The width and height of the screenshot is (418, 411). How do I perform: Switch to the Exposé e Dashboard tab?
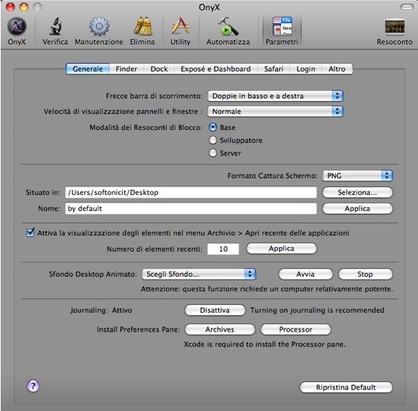coord(215,69)
